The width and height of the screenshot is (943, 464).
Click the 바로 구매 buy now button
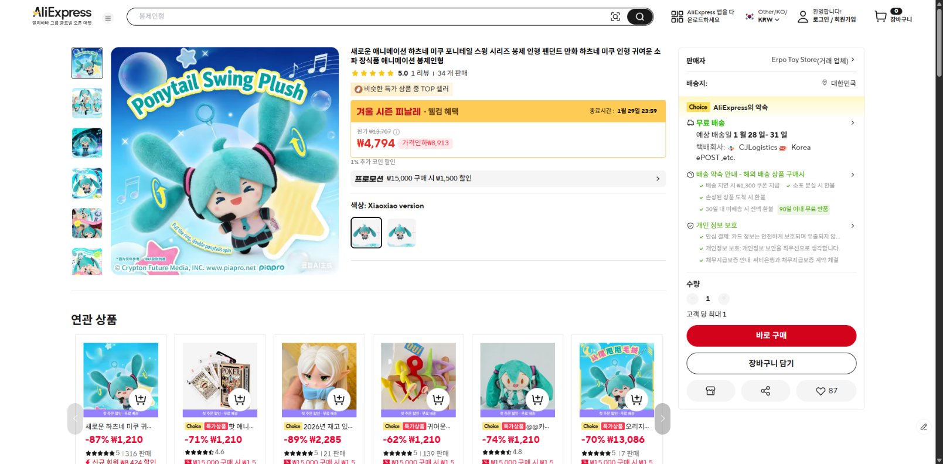[771, 336]
